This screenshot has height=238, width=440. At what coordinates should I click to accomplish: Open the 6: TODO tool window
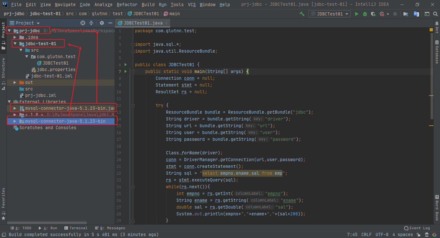point(21,228)
